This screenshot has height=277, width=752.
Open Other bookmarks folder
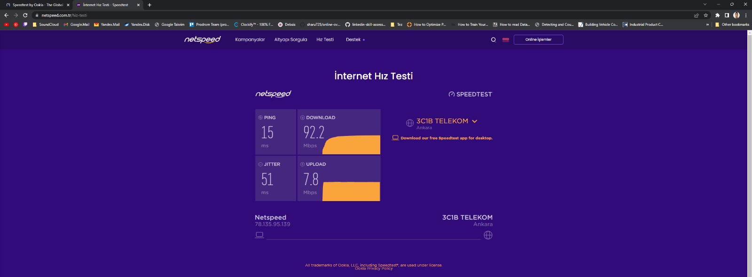point(732,24)
